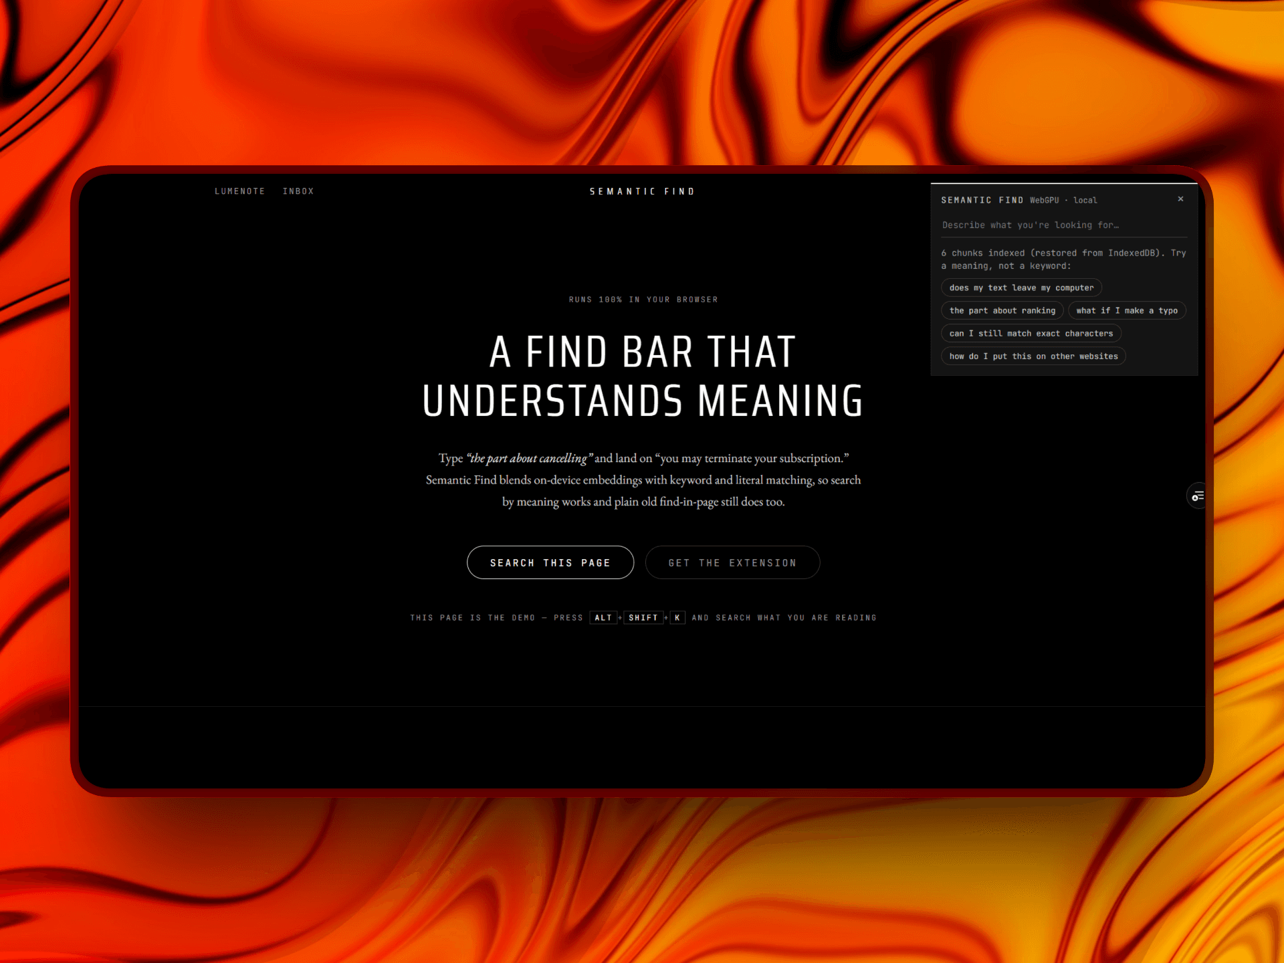Image resolution: width=1284 pixels, height=963 pixels.
Task: Click the K key hint badge
Action: pos(677,617)
